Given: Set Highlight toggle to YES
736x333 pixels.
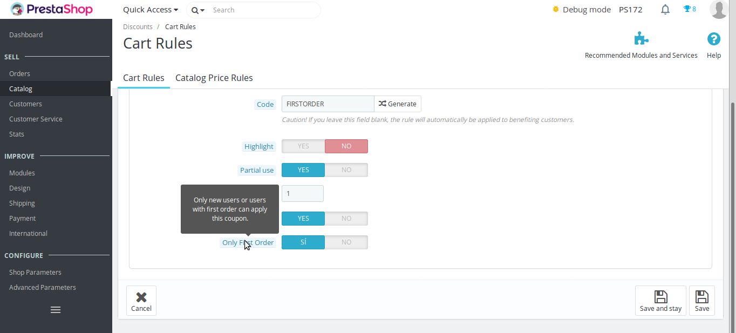Looking at the screenshot, I should [303, 146].
